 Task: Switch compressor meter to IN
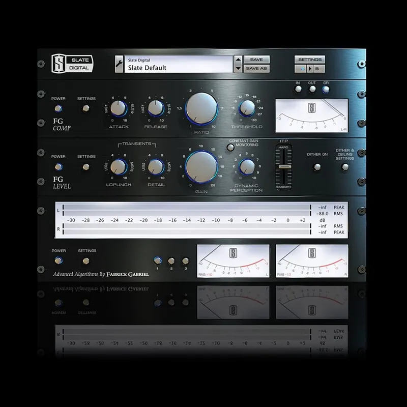click(x=298, y=90)
